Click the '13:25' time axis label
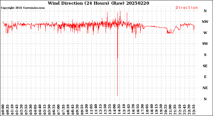This screenshot has height=116, width=213. click(110, 110)
